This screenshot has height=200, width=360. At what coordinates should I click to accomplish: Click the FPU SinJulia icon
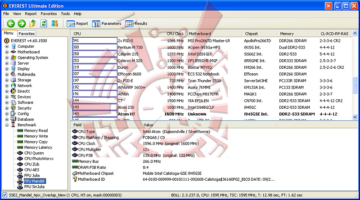coord(20,187)
